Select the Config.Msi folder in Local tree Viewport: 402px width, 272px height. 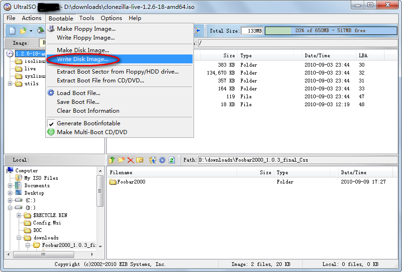click(x=47, y=223)
